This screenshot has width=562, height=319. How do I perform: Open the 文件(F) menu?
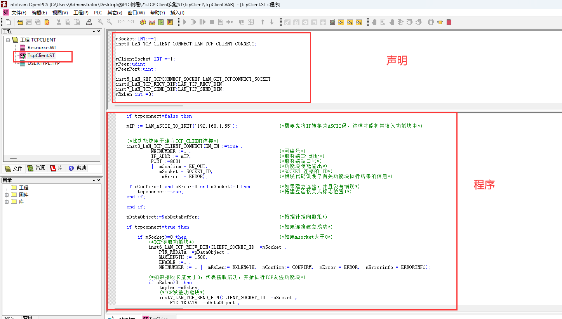pyautogui.click(x=19, y=13)
